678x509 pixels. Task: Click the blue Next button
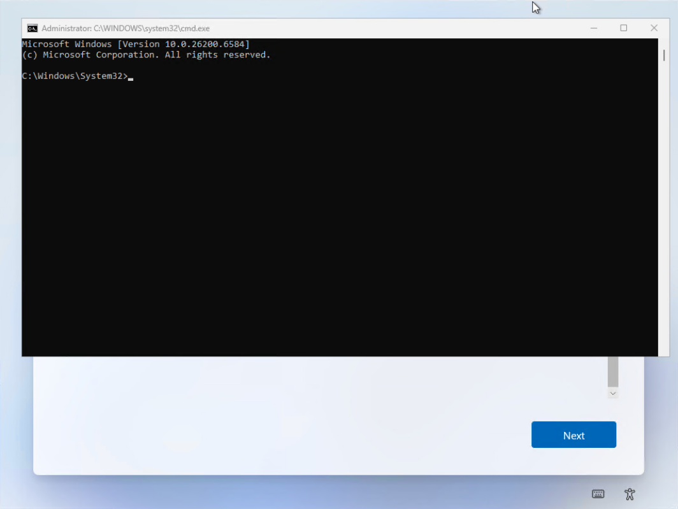point(573,434)
